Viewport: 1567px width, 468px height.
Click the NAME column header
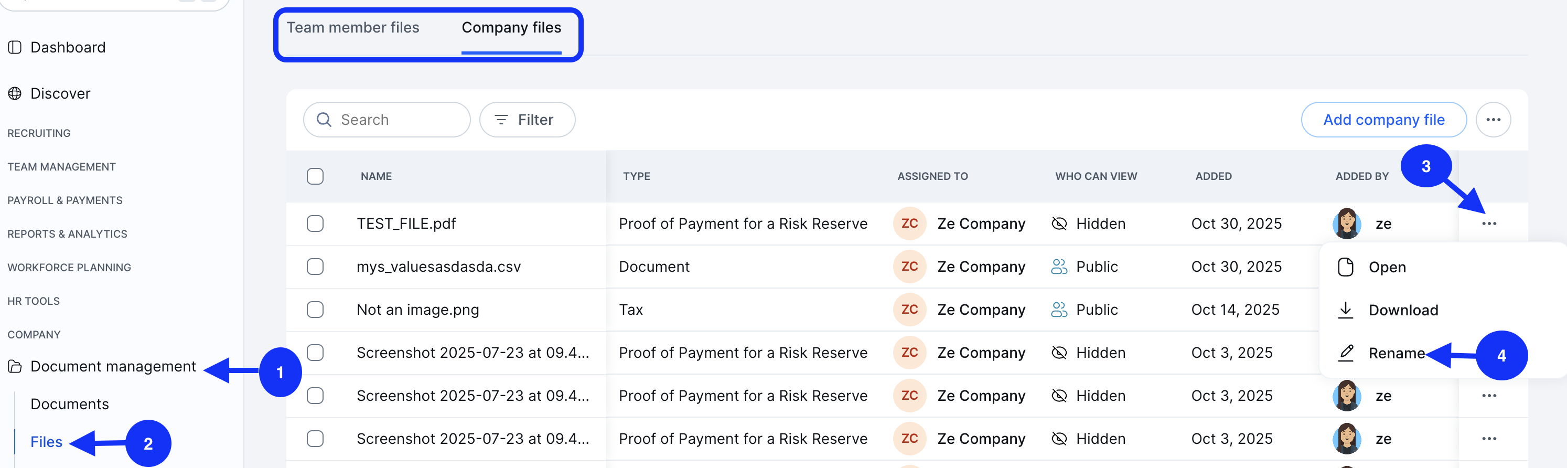coord(376,176)
